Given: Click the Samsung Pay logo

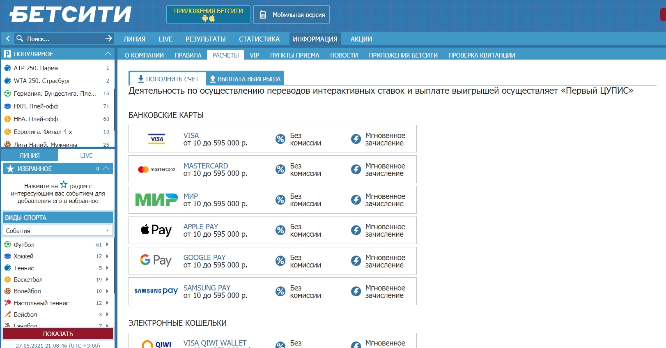Looking at the screenshot, I should coord(156,291).
